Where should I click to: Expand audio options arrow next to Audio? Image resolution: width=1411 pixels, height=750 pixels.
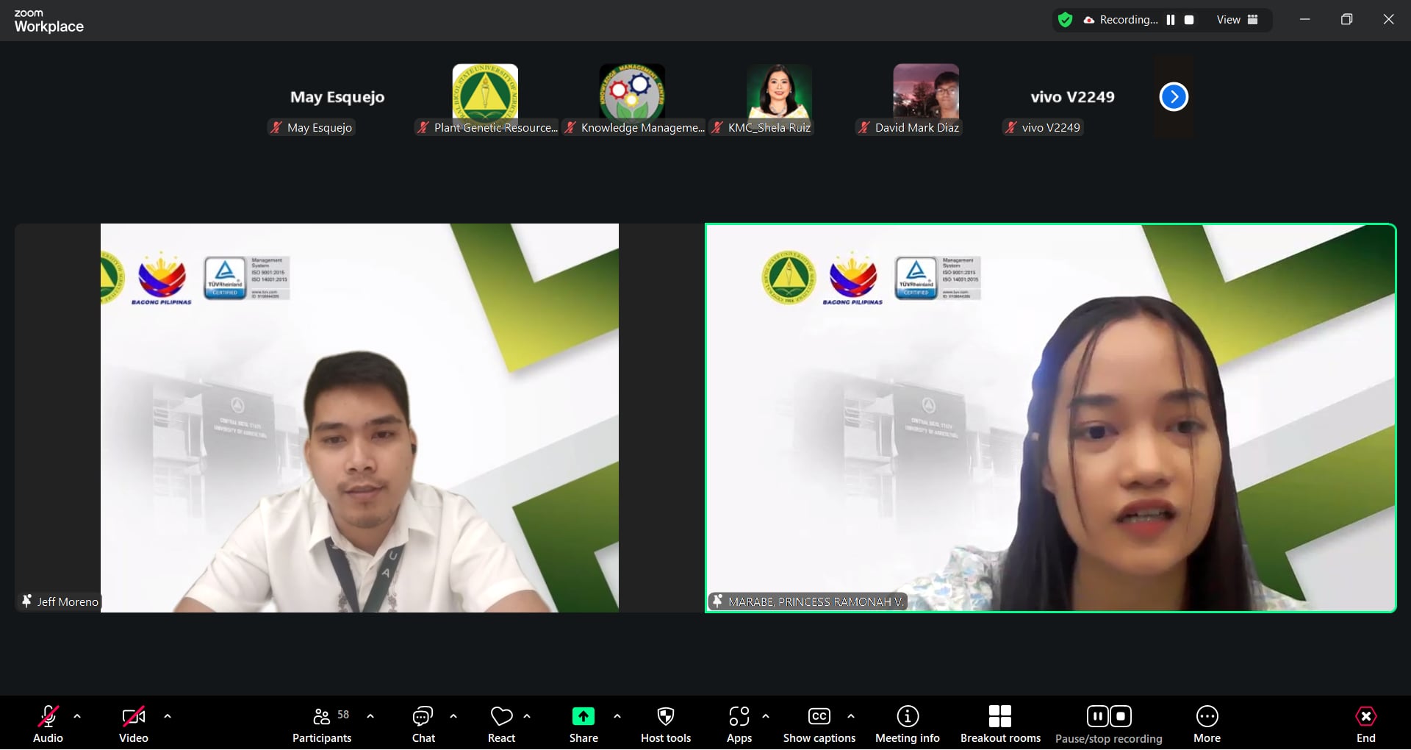point(77,716)
